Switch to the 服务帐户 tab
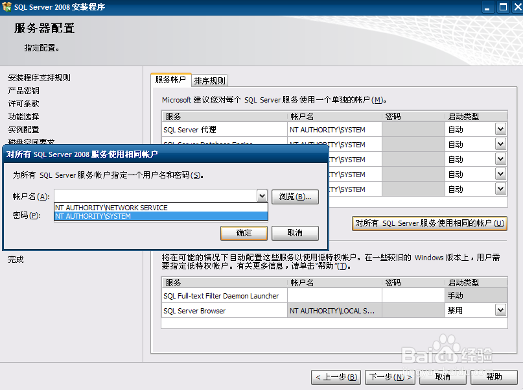 171,80
